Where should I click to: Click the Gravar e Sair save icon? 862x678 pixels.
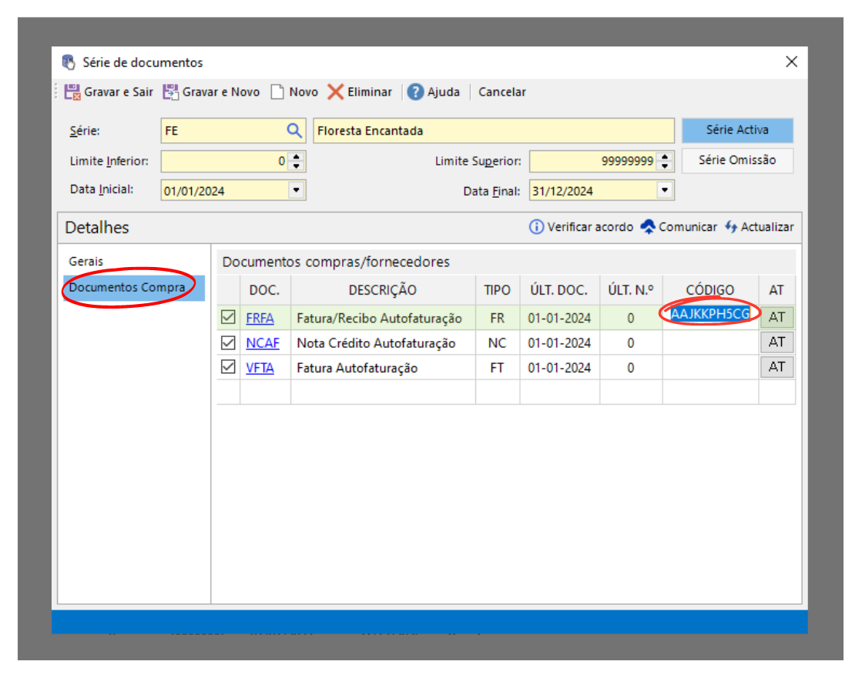[x=72, y=92]
